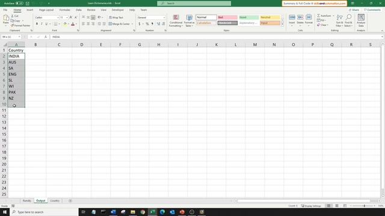The image size is (385, 216).
Task: Open the Borders dropdown
Action: [59, 24]
